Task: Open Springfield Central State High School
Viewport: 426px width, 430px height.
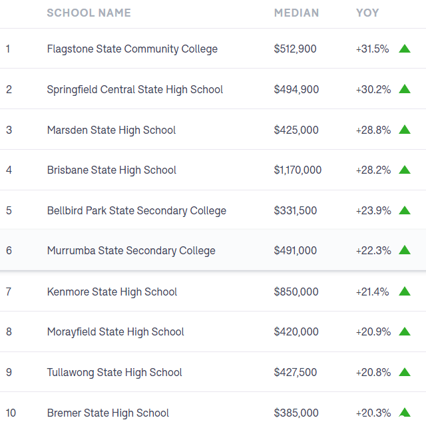Action: click(x=135, y=90)
